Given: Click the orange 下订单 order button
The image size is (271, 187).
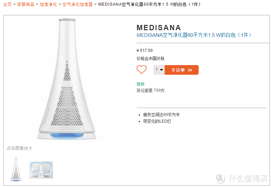Looking at the screenshot, I should coord(181,70).
